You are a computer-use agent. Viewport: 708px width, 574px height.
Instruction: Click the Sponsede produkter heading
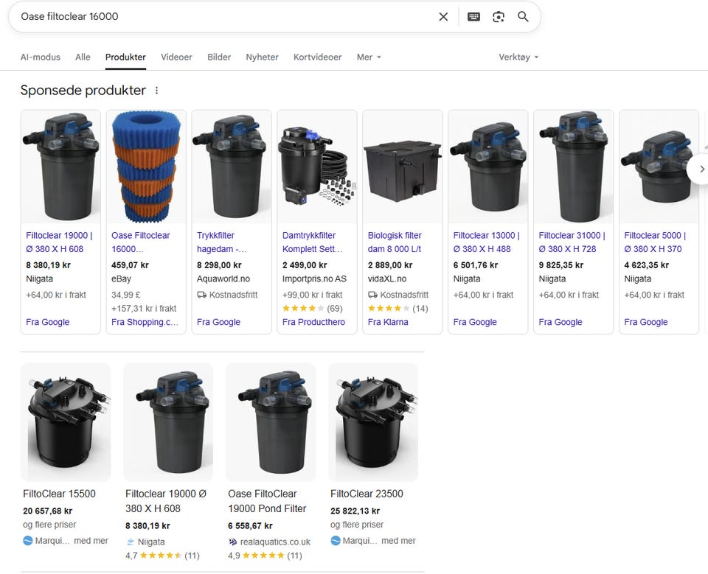tap(83, 90)
